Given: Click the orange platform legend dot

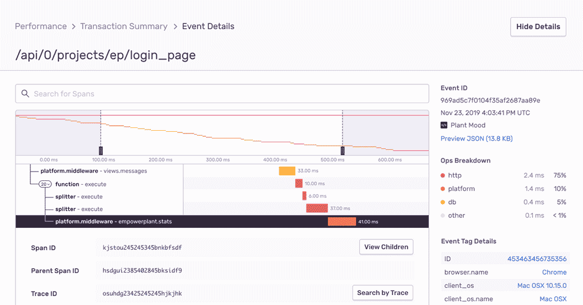Looking at the screenshot, I should pyautogui.click(x=443, y=189).
